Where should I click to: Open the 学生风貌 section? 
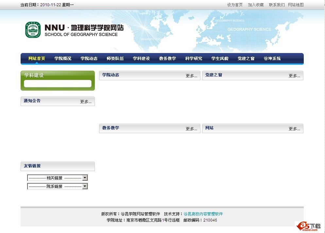tap(219, 58)
